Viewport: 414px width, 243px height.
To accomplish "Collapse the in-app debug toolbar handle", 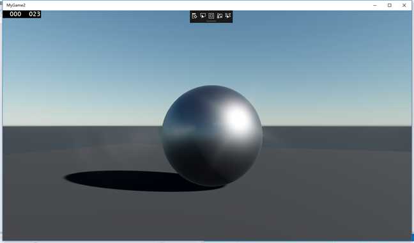I will [x=211, y=21].
